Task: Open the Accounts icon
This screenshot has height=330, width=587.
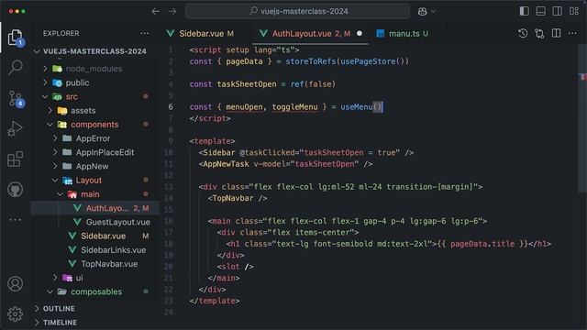Action: click(16, 284)
